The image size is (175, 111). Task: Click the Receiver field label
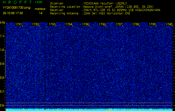[57, 10]
